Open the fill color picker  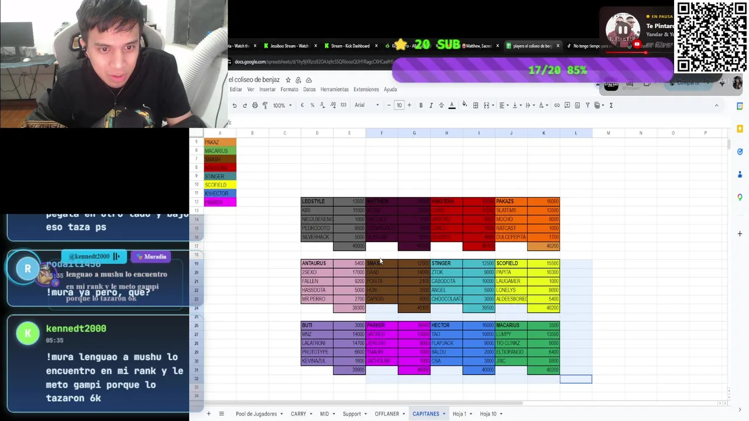(465, 105)
